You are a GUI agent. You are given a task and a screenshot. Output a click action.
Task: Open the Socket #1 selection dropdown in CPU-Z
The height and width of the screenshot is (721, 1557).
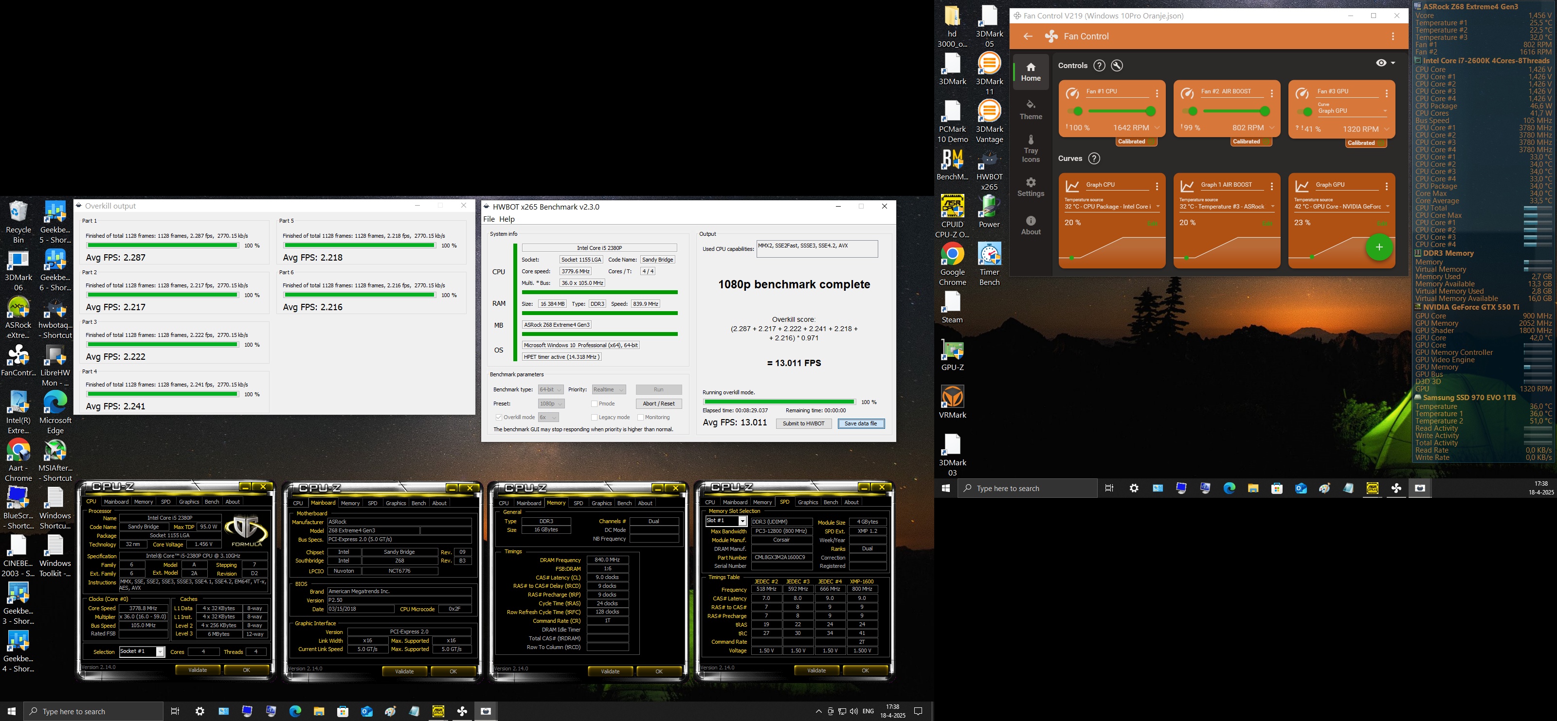pos(142,652)
